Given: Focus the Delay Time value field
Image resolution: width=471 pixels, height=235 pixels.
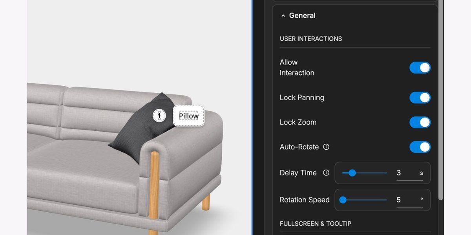Looking at the screenshot, I should [409, 173].
